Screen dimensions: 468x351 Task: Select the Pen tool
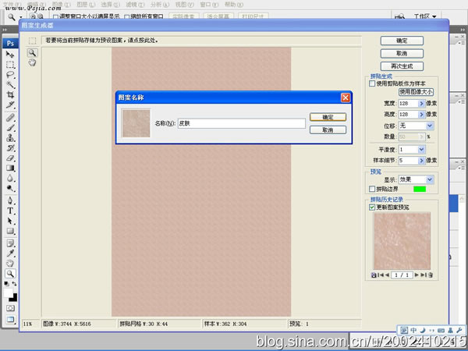pos(10,200)
